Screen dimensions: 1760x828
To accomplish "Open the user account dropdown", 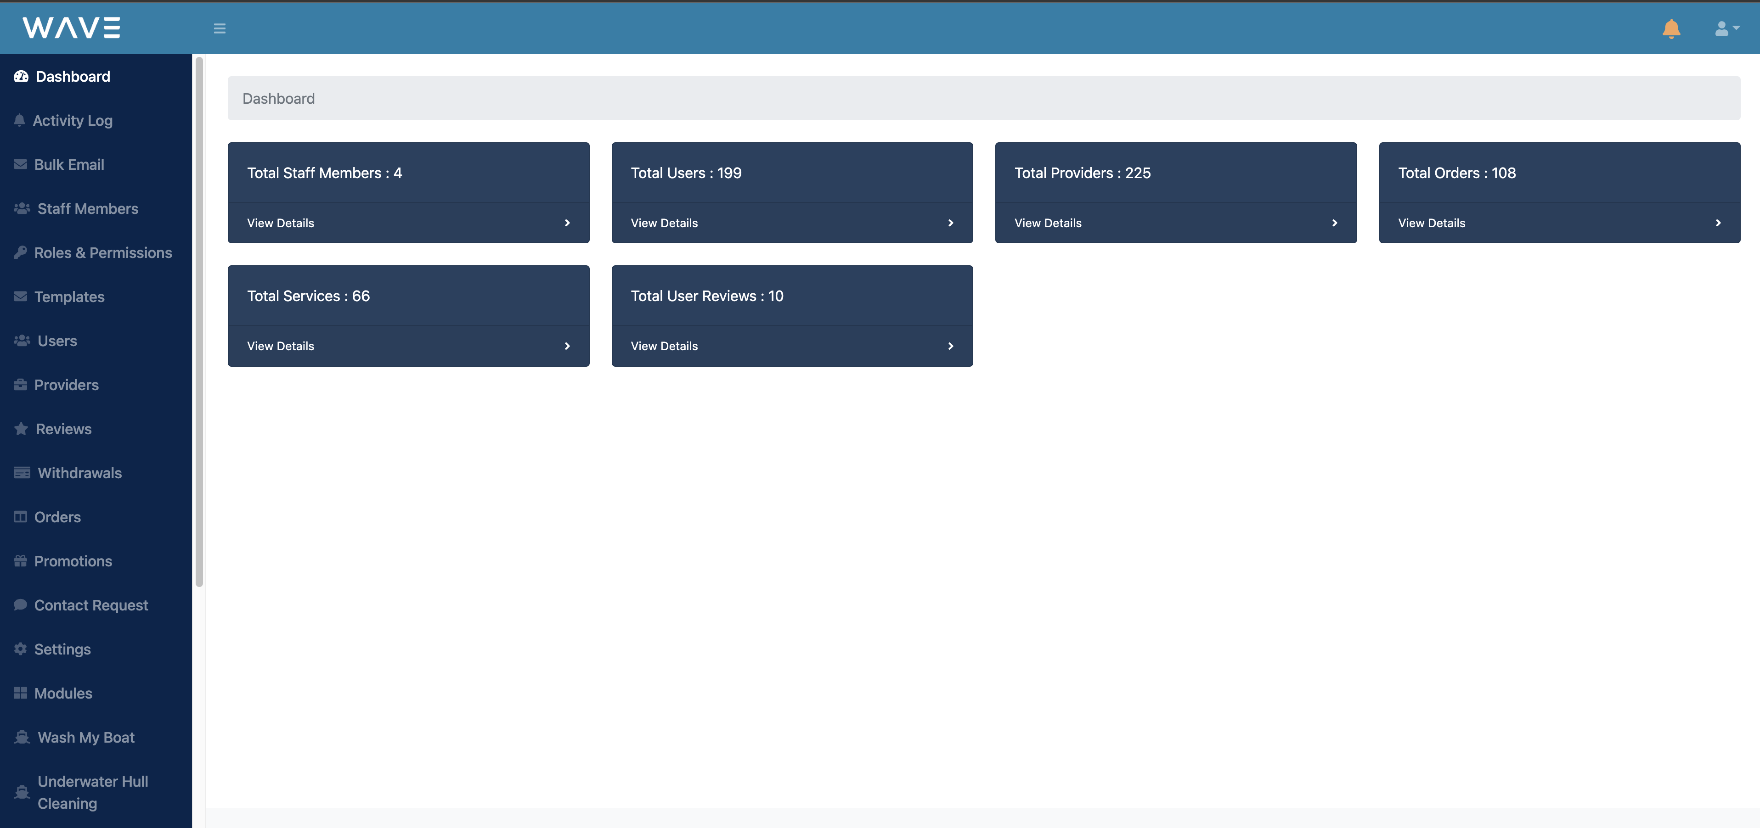I will 1726,28.
